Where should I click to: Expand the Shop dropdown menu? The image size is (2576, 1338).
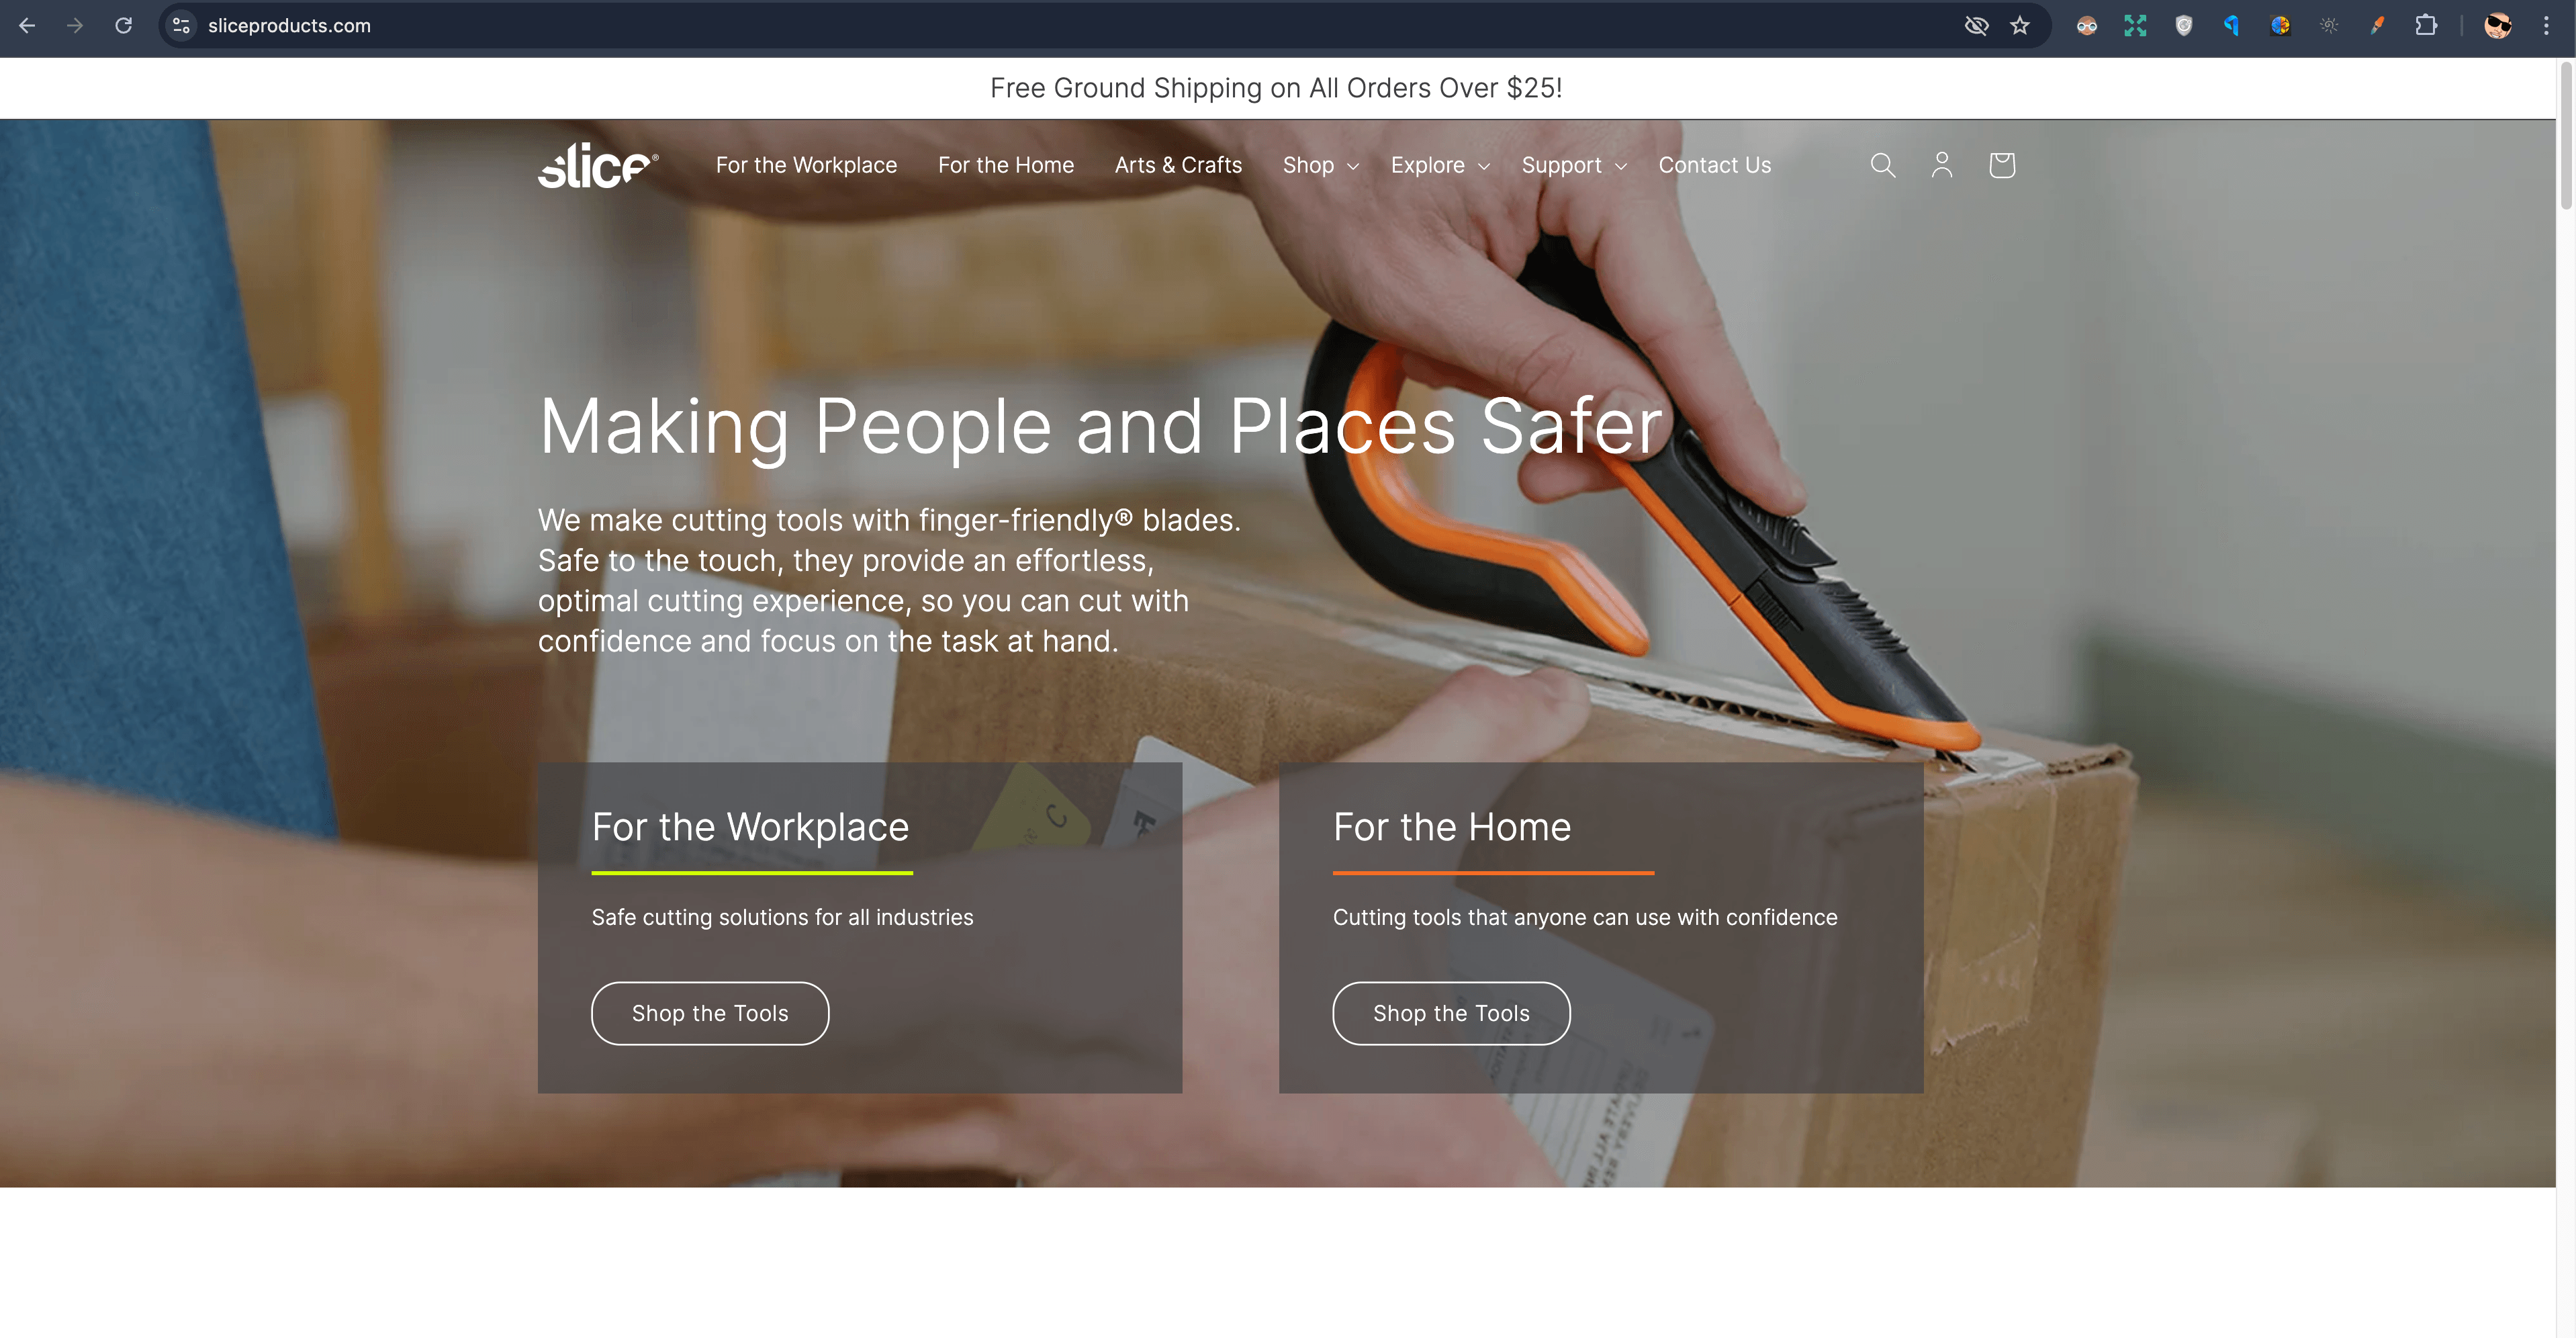click(x=1320, y=166)
